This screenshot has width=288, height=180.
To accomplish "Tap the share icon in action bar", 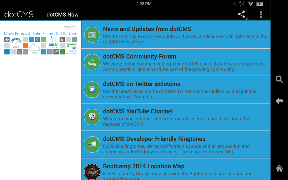I will [242, 14].
